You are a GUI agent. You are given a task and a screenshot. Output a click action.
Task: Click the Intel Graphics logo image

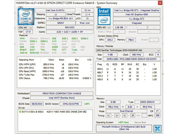[104, 17]
